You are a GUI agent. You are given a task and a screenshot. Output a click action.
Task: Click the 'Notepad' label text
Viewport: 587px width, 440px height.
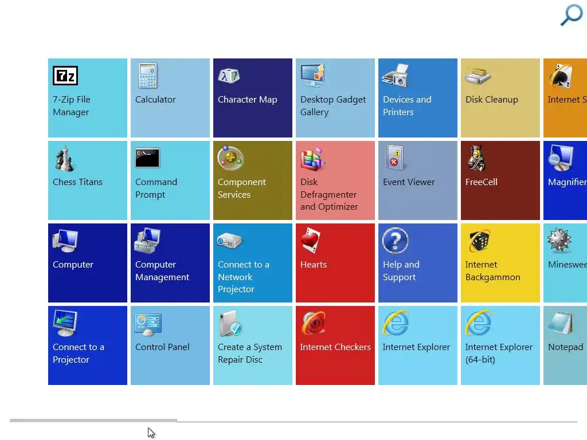coord(565,347)
